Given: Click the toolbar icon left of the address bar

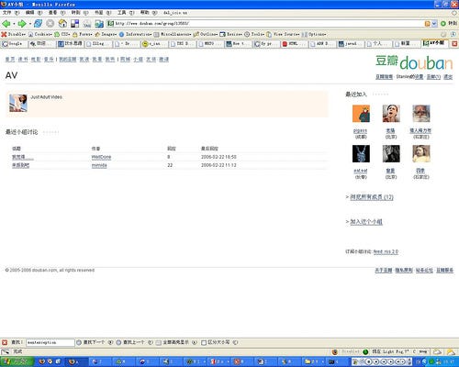Looking at the screenshot, I should click(99, 24).
